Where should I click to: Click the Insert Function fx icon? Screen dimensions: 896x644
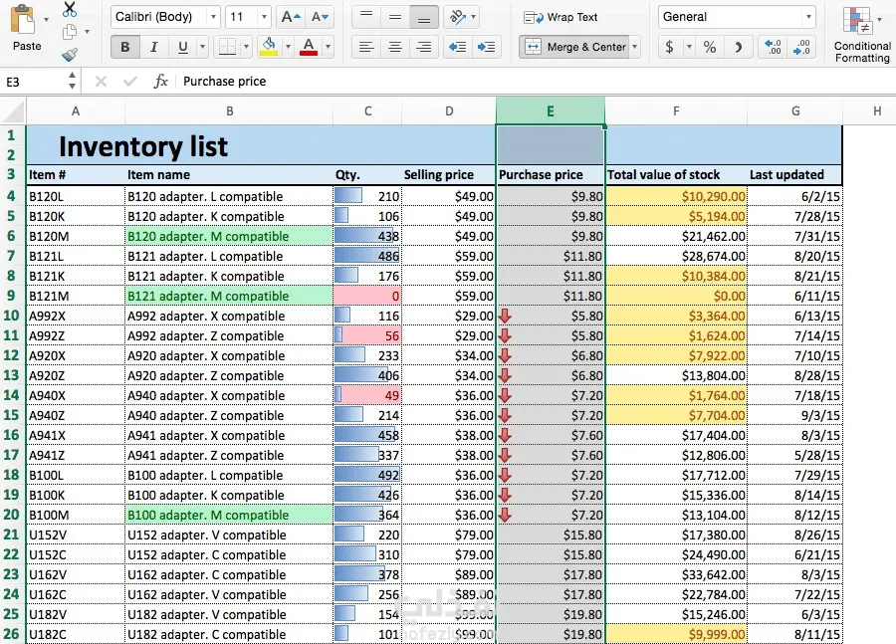click(160, 82)
